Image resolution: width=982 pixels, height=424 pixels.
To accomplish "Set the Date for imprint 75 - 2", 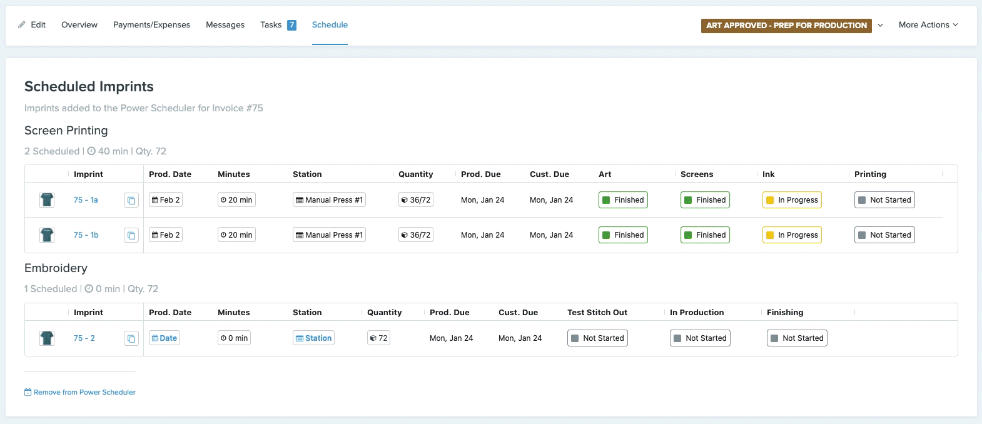I will pos(165,338).
